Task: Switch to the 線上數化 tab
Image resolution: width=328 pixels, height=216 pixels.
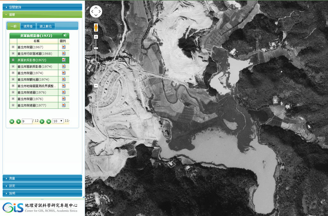Action: point(45,26)
